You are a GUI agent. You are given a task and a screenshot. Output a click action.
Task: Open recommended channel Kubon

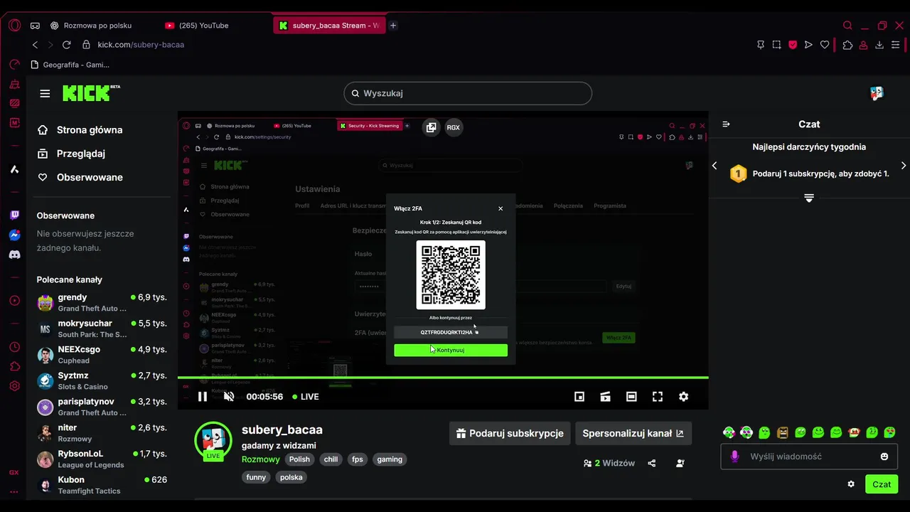click(x=102, y=485)
